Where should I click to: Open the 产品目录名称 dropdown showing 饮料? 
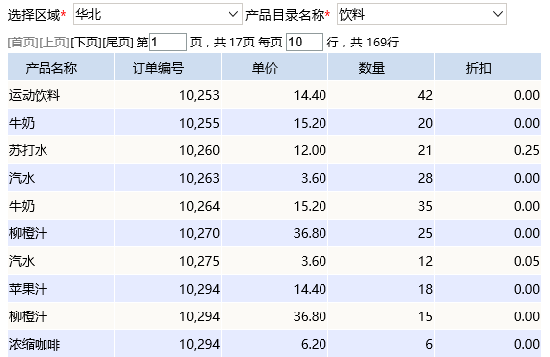[x=422, y=14]
